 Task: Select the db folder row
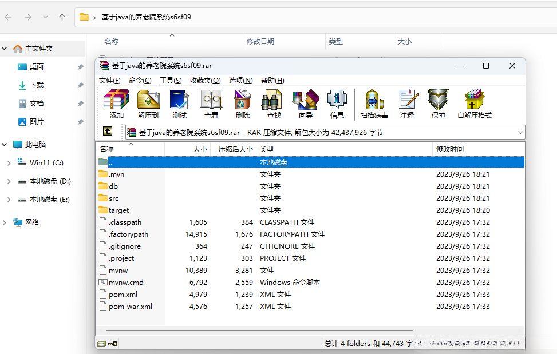[310, 186]
